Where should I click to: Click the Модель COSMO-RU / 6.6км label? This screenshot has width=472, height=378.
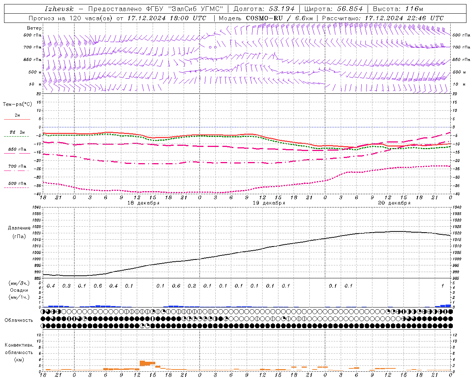(266, 18)
